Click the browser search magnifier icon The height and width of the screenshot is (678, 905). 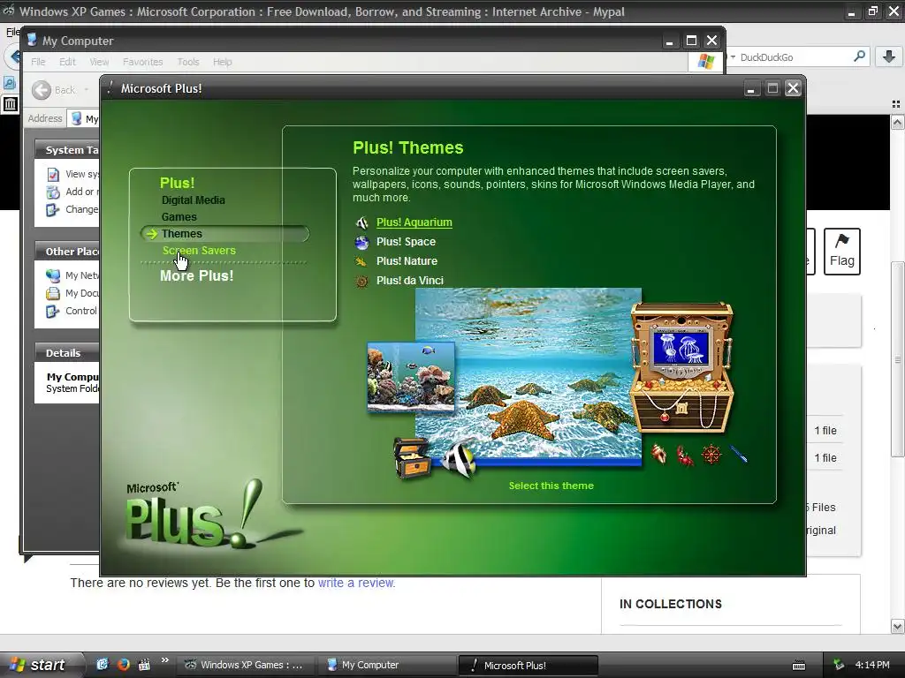859,56
